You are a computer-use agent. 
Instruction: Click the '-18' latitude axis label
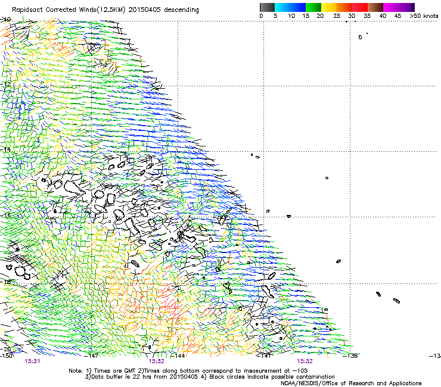click(6, 282)
